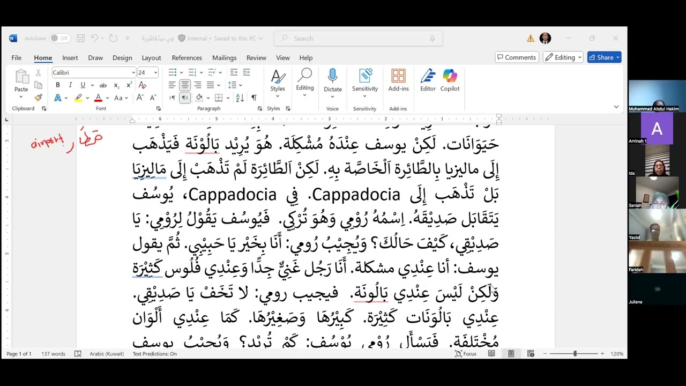Screen dimensions: 686x386
Task: Toggle Center alignment
Action: [x=185, y=85]
